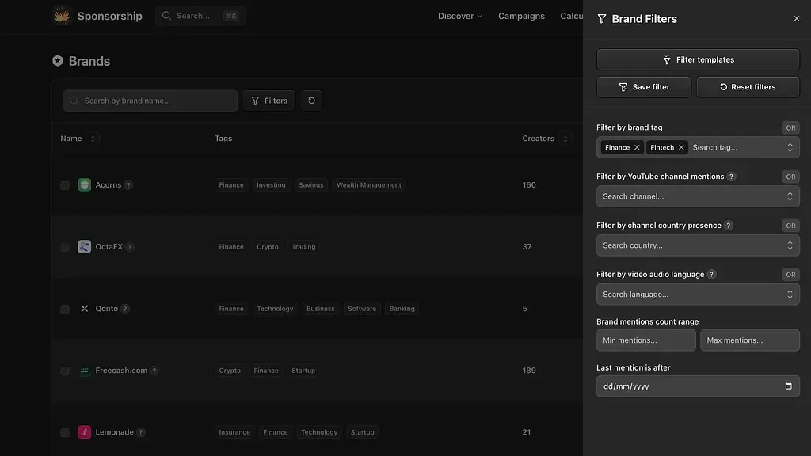Click the Filters button in brands toolbar
Image resolution: width=811 pixels, height=456 pixels.
click(x=269, y=101)
